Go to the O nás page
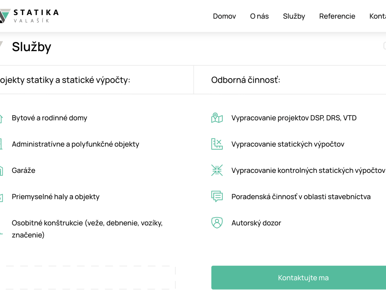Screen dimensions: 386x290 tap(259, 16)
